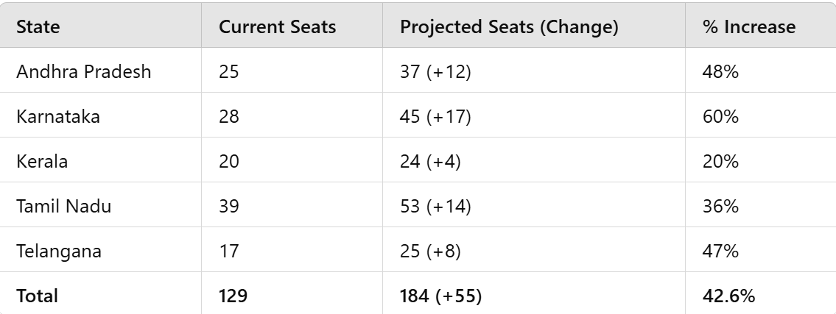Click Karnataka's 60% increase value
Screen dimensions: 836x314
(722, 117)
